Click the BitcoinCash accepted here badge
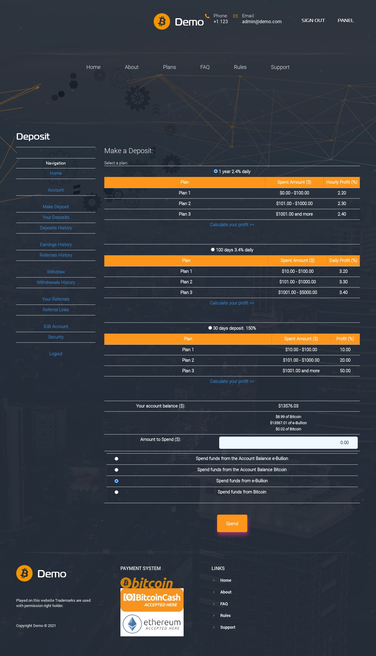 click(x=152, y=600)
